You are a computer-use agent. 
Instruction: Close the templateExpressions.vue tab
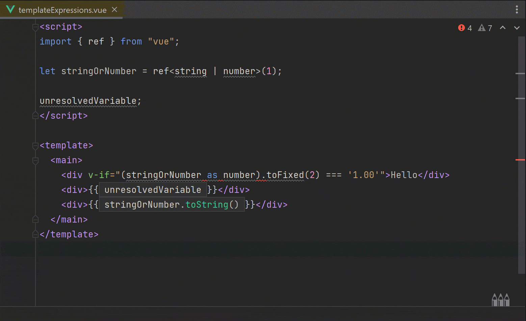[114, 10]
